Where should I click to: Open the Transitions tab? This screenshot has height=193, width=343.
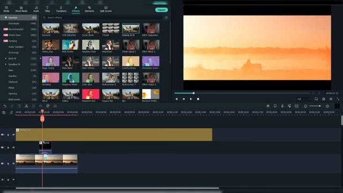[61, 9]
